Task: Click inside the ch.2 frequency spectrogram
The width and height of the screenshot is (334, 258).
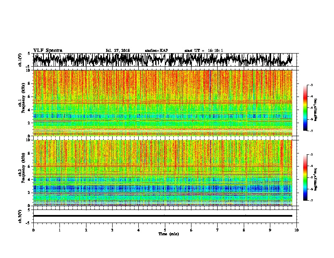Action: click(x=163, y=173)
